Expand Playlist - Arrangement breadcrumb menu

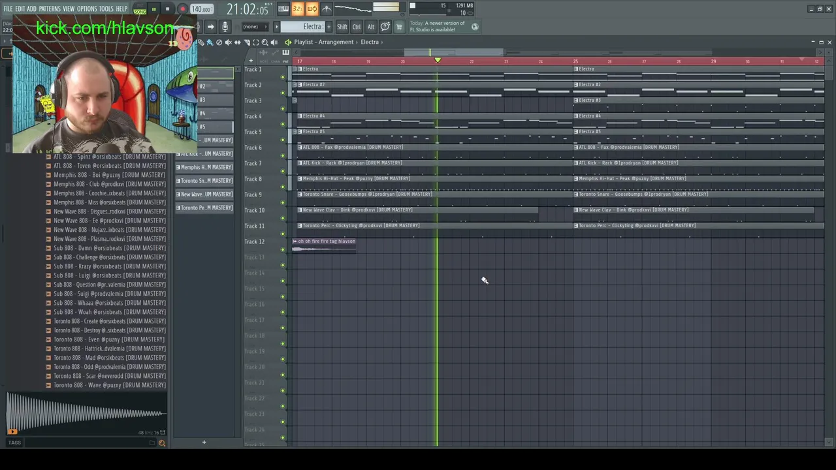pos(323,42)
